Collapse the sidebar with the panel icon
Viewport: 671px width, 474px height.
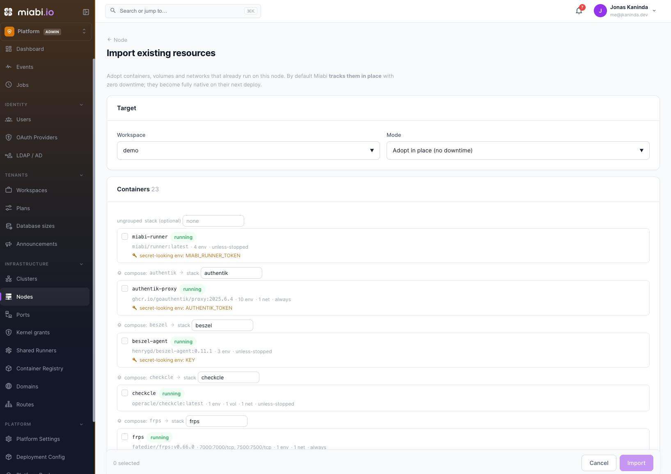click(86, 12)
